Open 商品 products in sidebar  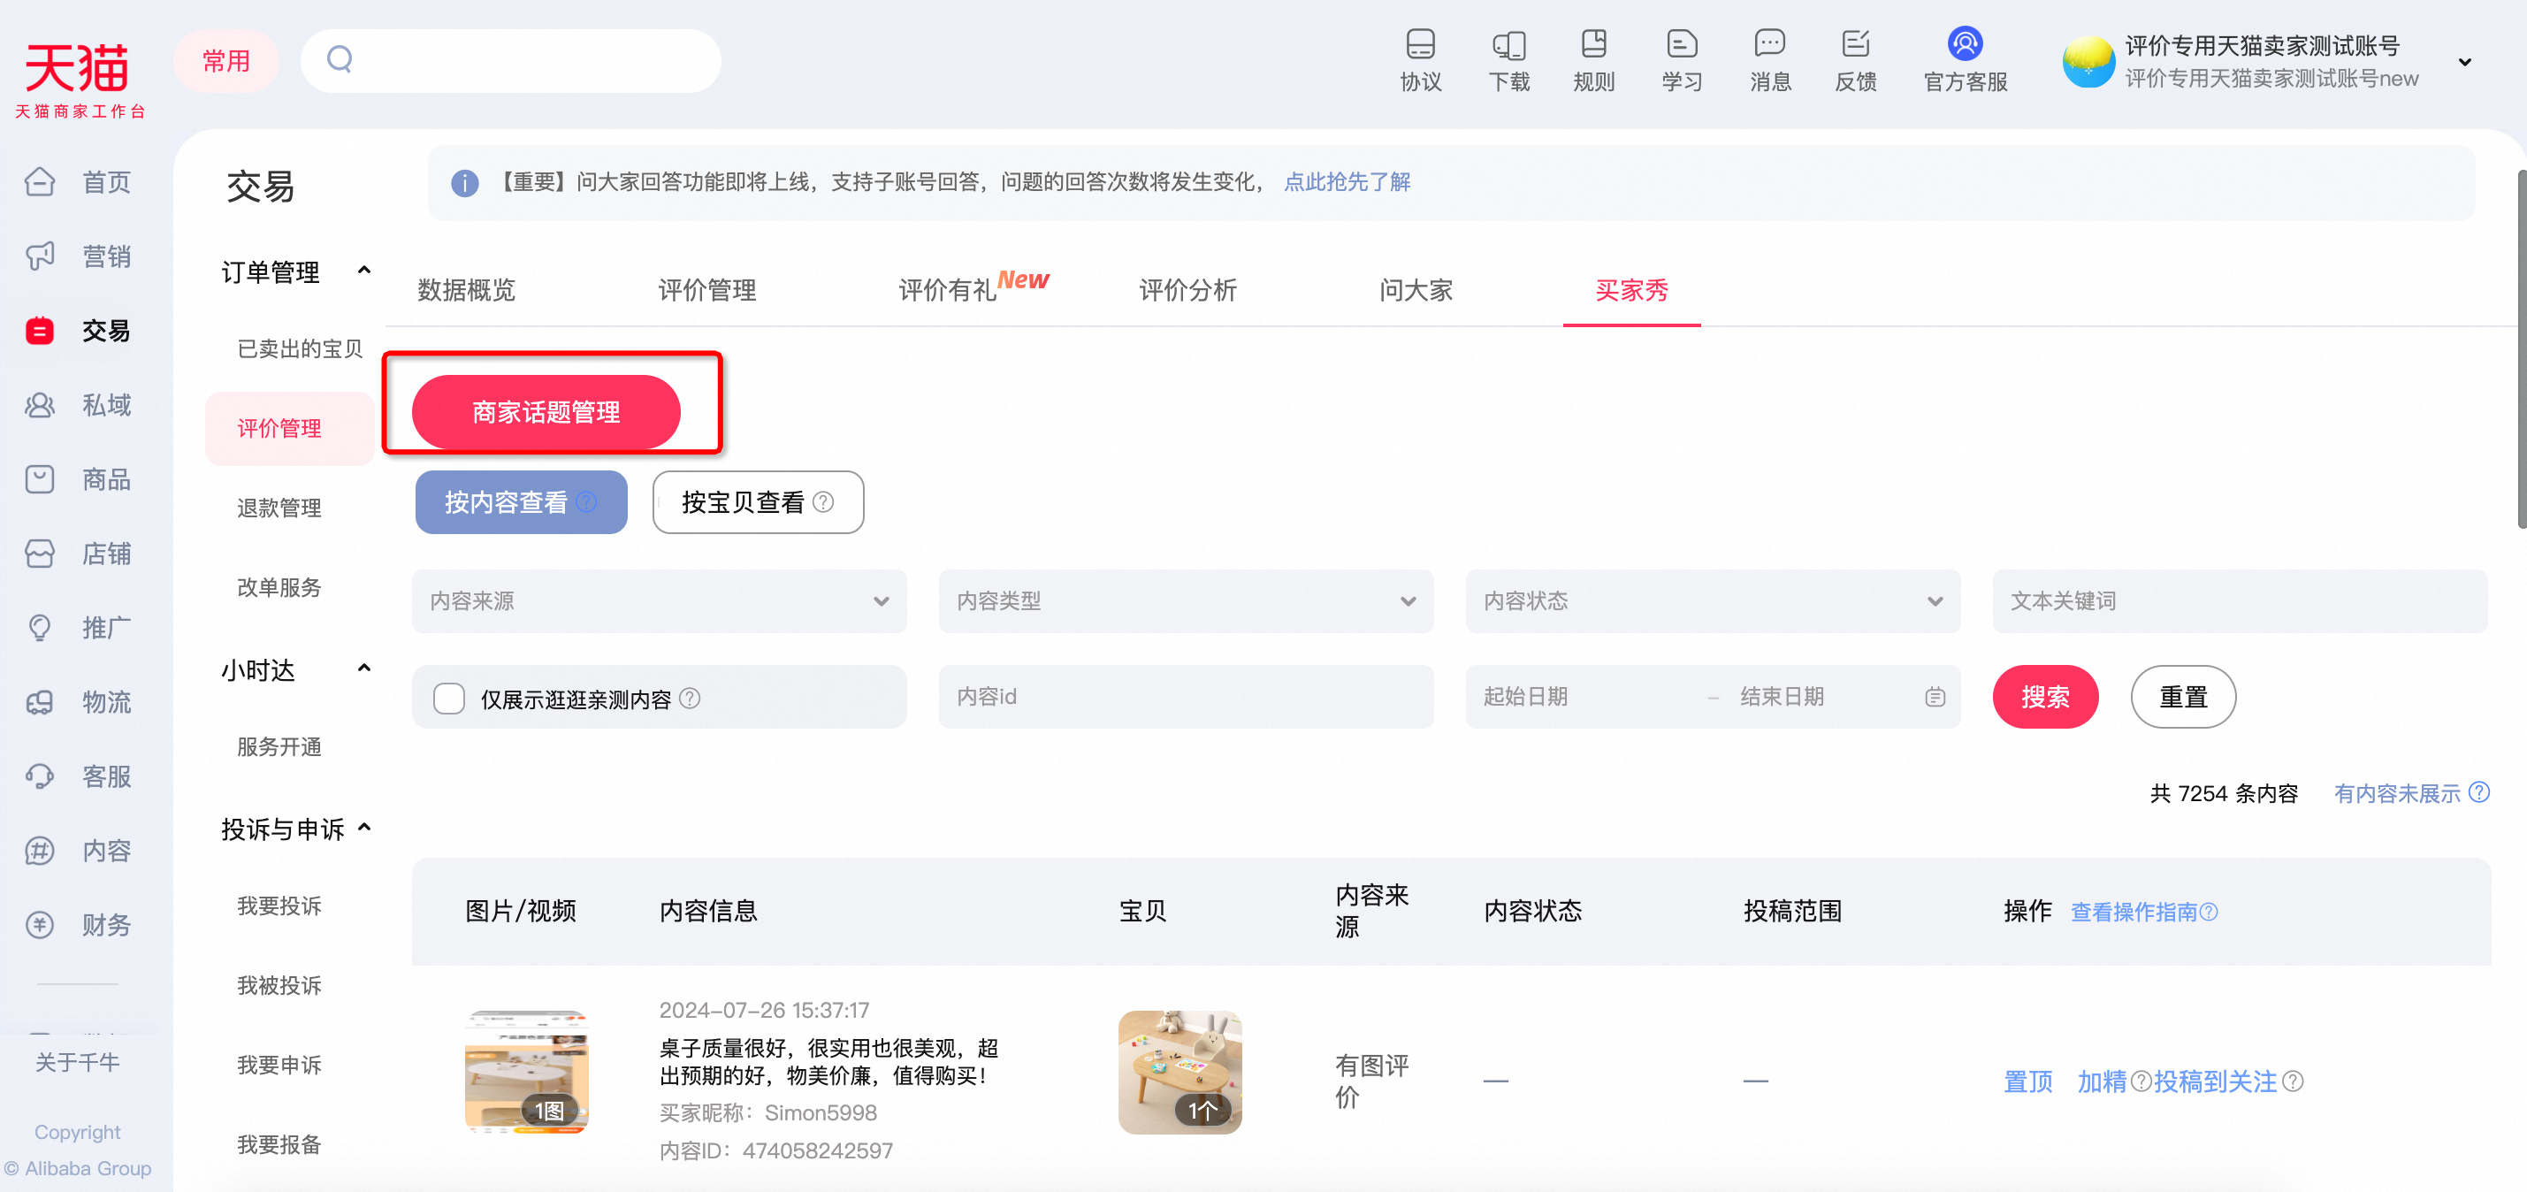click(79, 478)
